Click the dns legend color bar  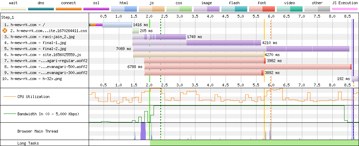click(x=41, y=9)
